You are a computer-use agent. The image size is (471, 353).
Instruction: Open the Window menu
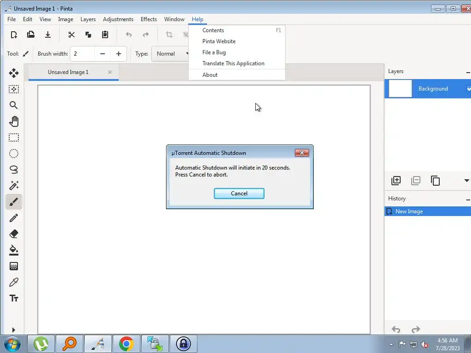(174, 19)
